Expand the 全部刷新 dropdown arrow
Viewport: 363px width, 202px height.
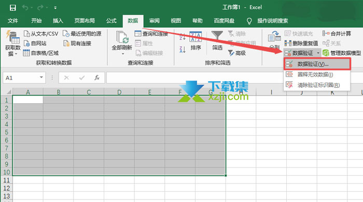tap(123, 54)
